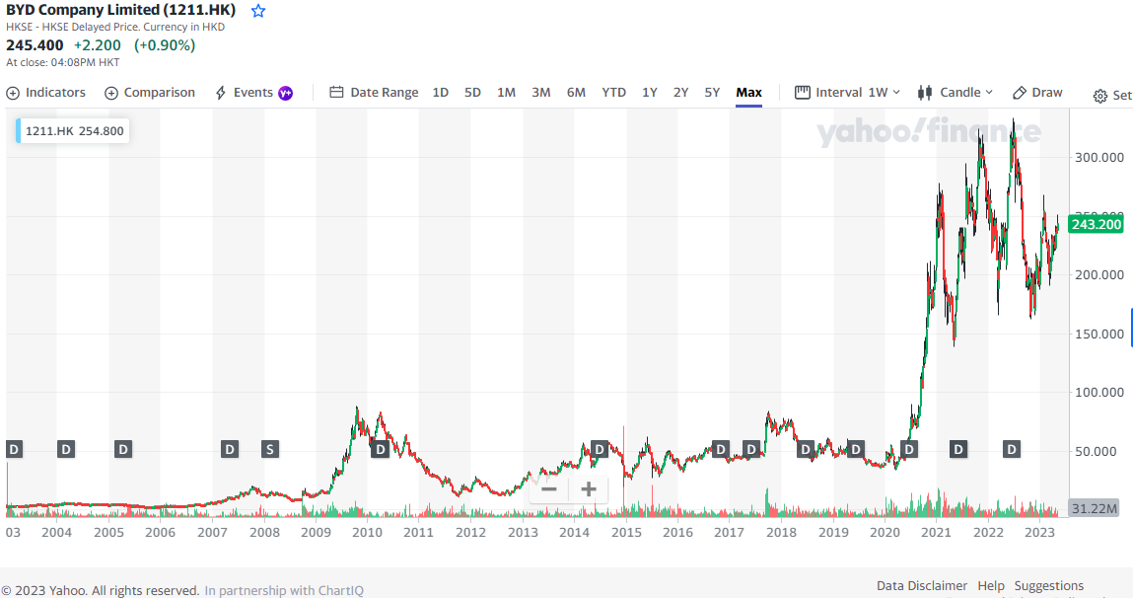The width and height of the screenshot is (1133, 598).
Task: Open Indicators plus icon menu
Action: (x=12, y=93)
